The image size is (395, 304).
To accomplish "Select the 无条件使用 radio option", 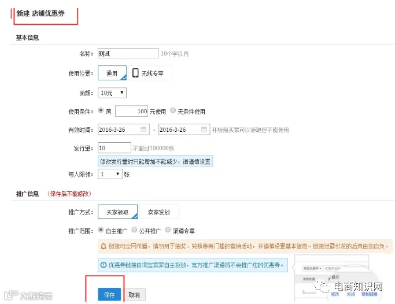I will pos(173,110).
